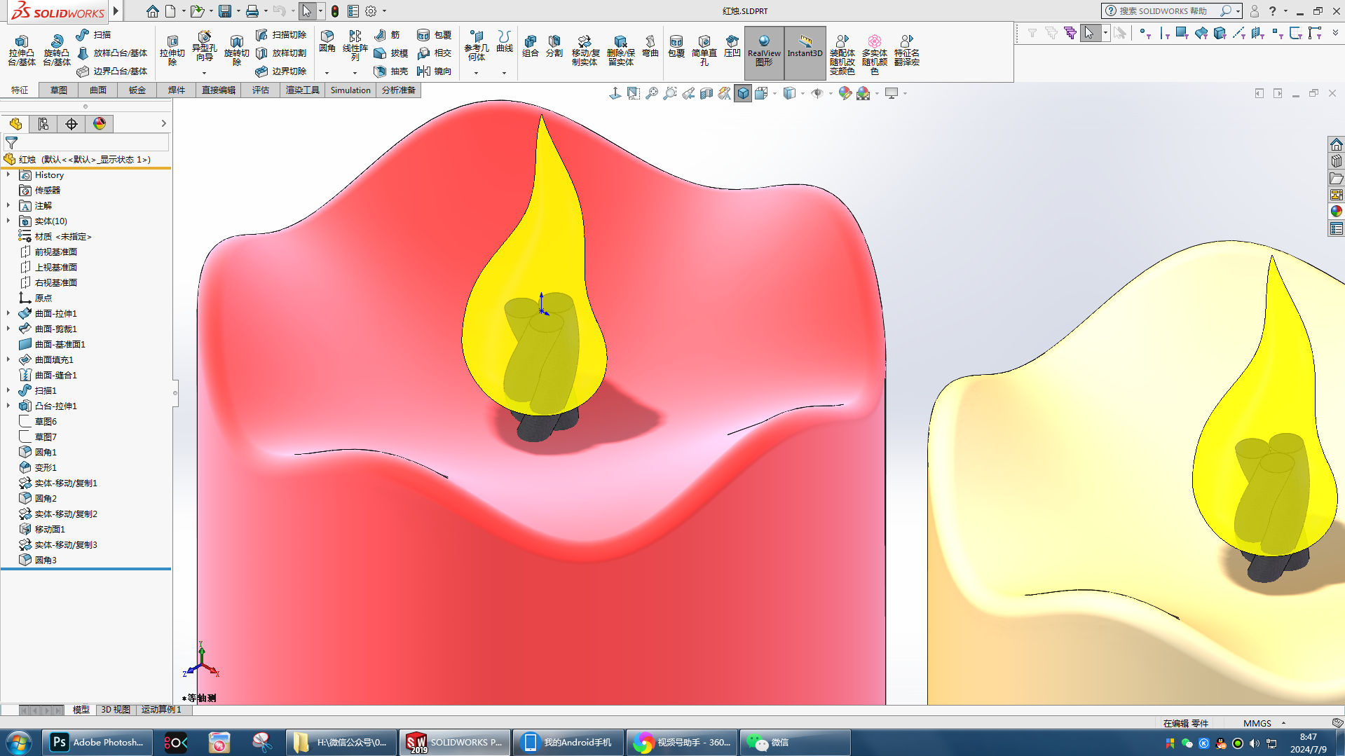Choose the 拔模 draft tool
This screenshot has height=756, width=1345.
click(391, 53)
